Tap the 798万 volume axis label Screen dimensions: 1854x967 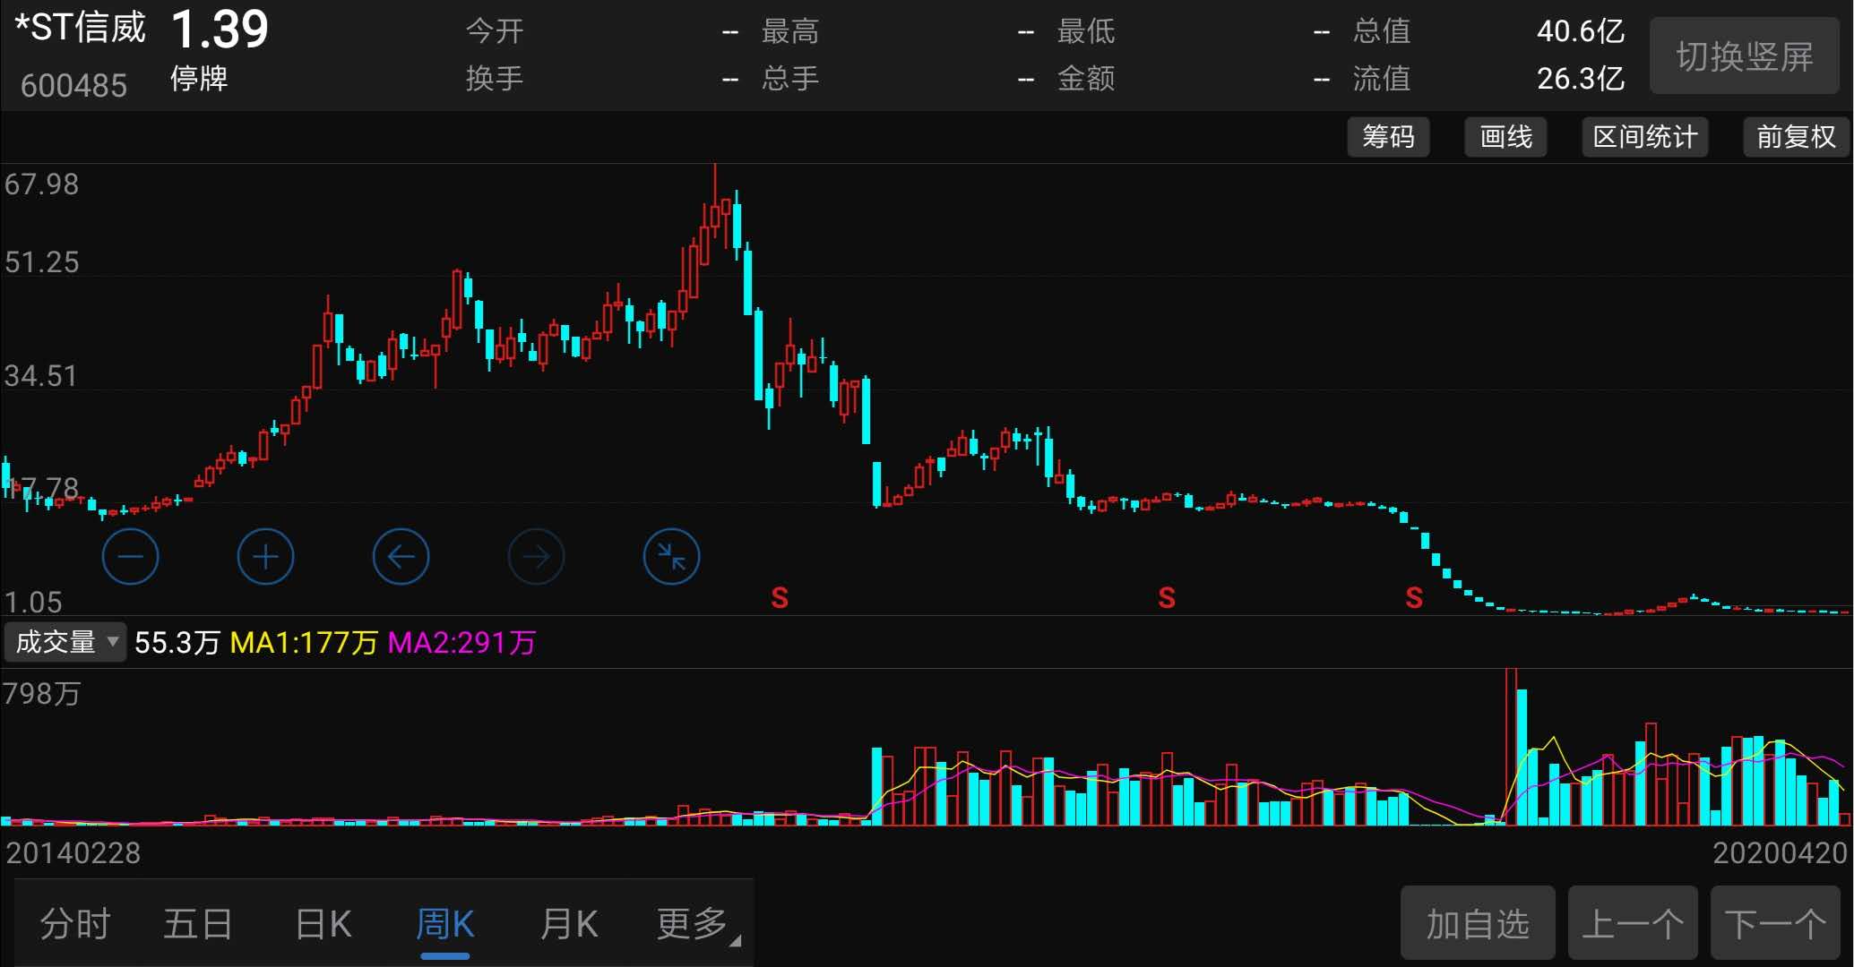tap(41, 693)
